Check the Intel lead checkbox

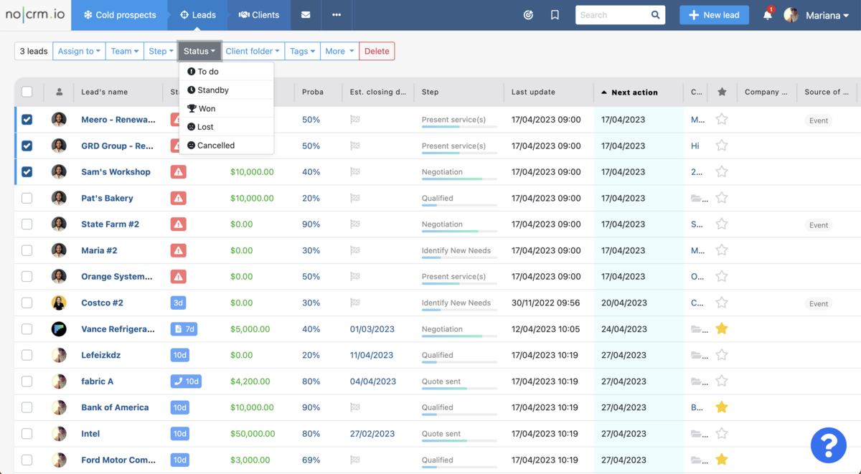(x=27, y=434)
